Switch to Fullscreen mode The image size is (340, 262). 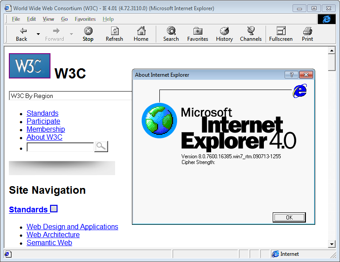pyautogui.click(x=281, y=34)
